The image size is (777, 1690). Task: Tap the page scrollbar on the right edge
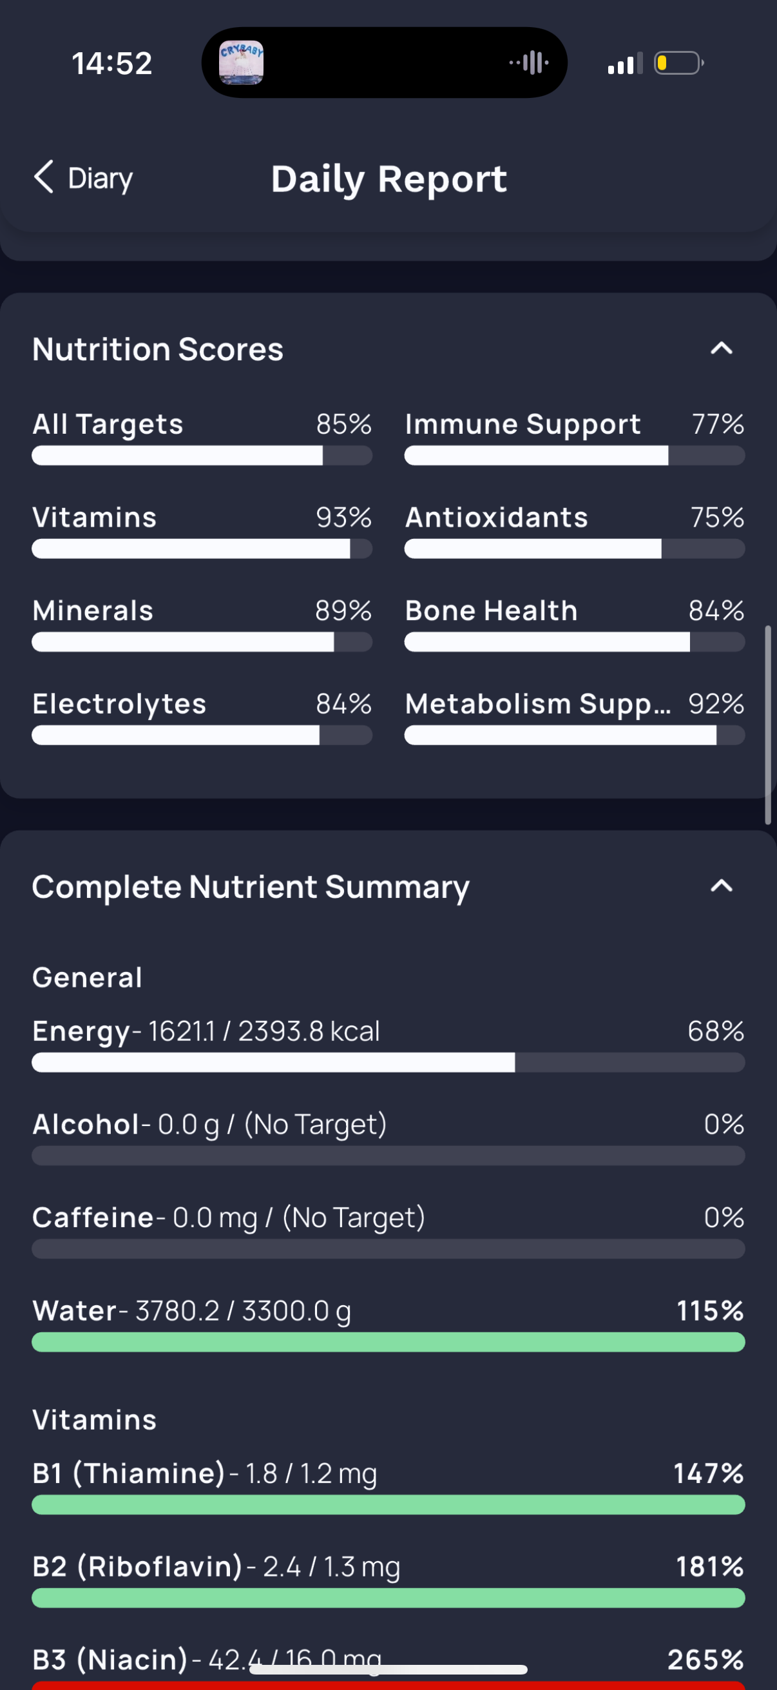[x=768, y=725]
